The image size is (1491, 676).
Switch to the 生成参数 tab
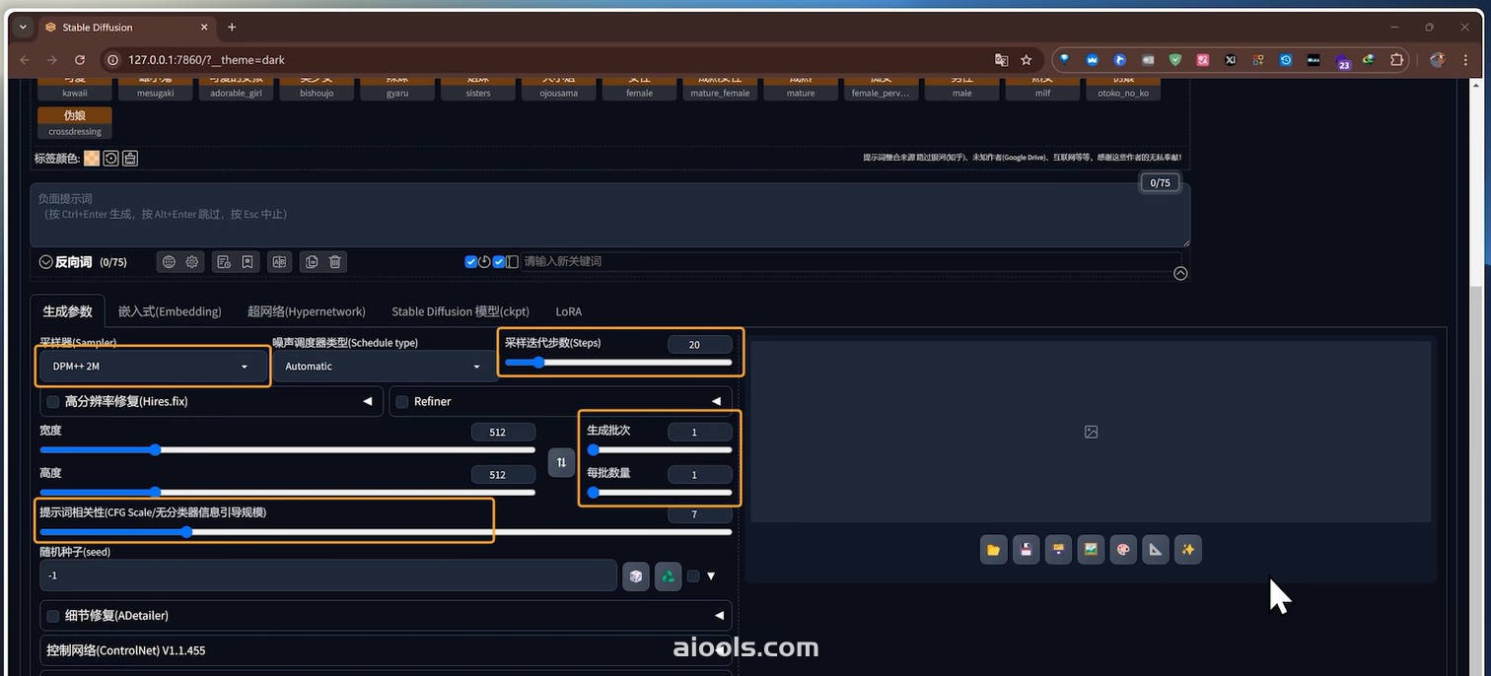point(67,311)
